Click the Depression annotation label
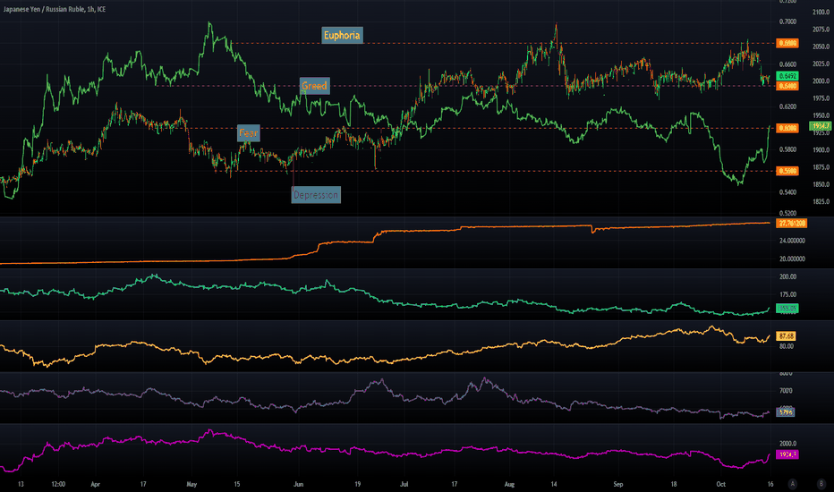 (x=316, y=195)
